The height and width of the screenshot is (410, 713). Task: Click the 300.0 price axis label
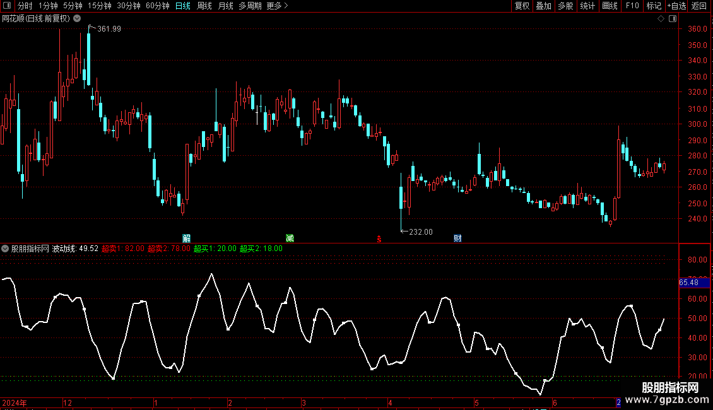pos(697,124)
